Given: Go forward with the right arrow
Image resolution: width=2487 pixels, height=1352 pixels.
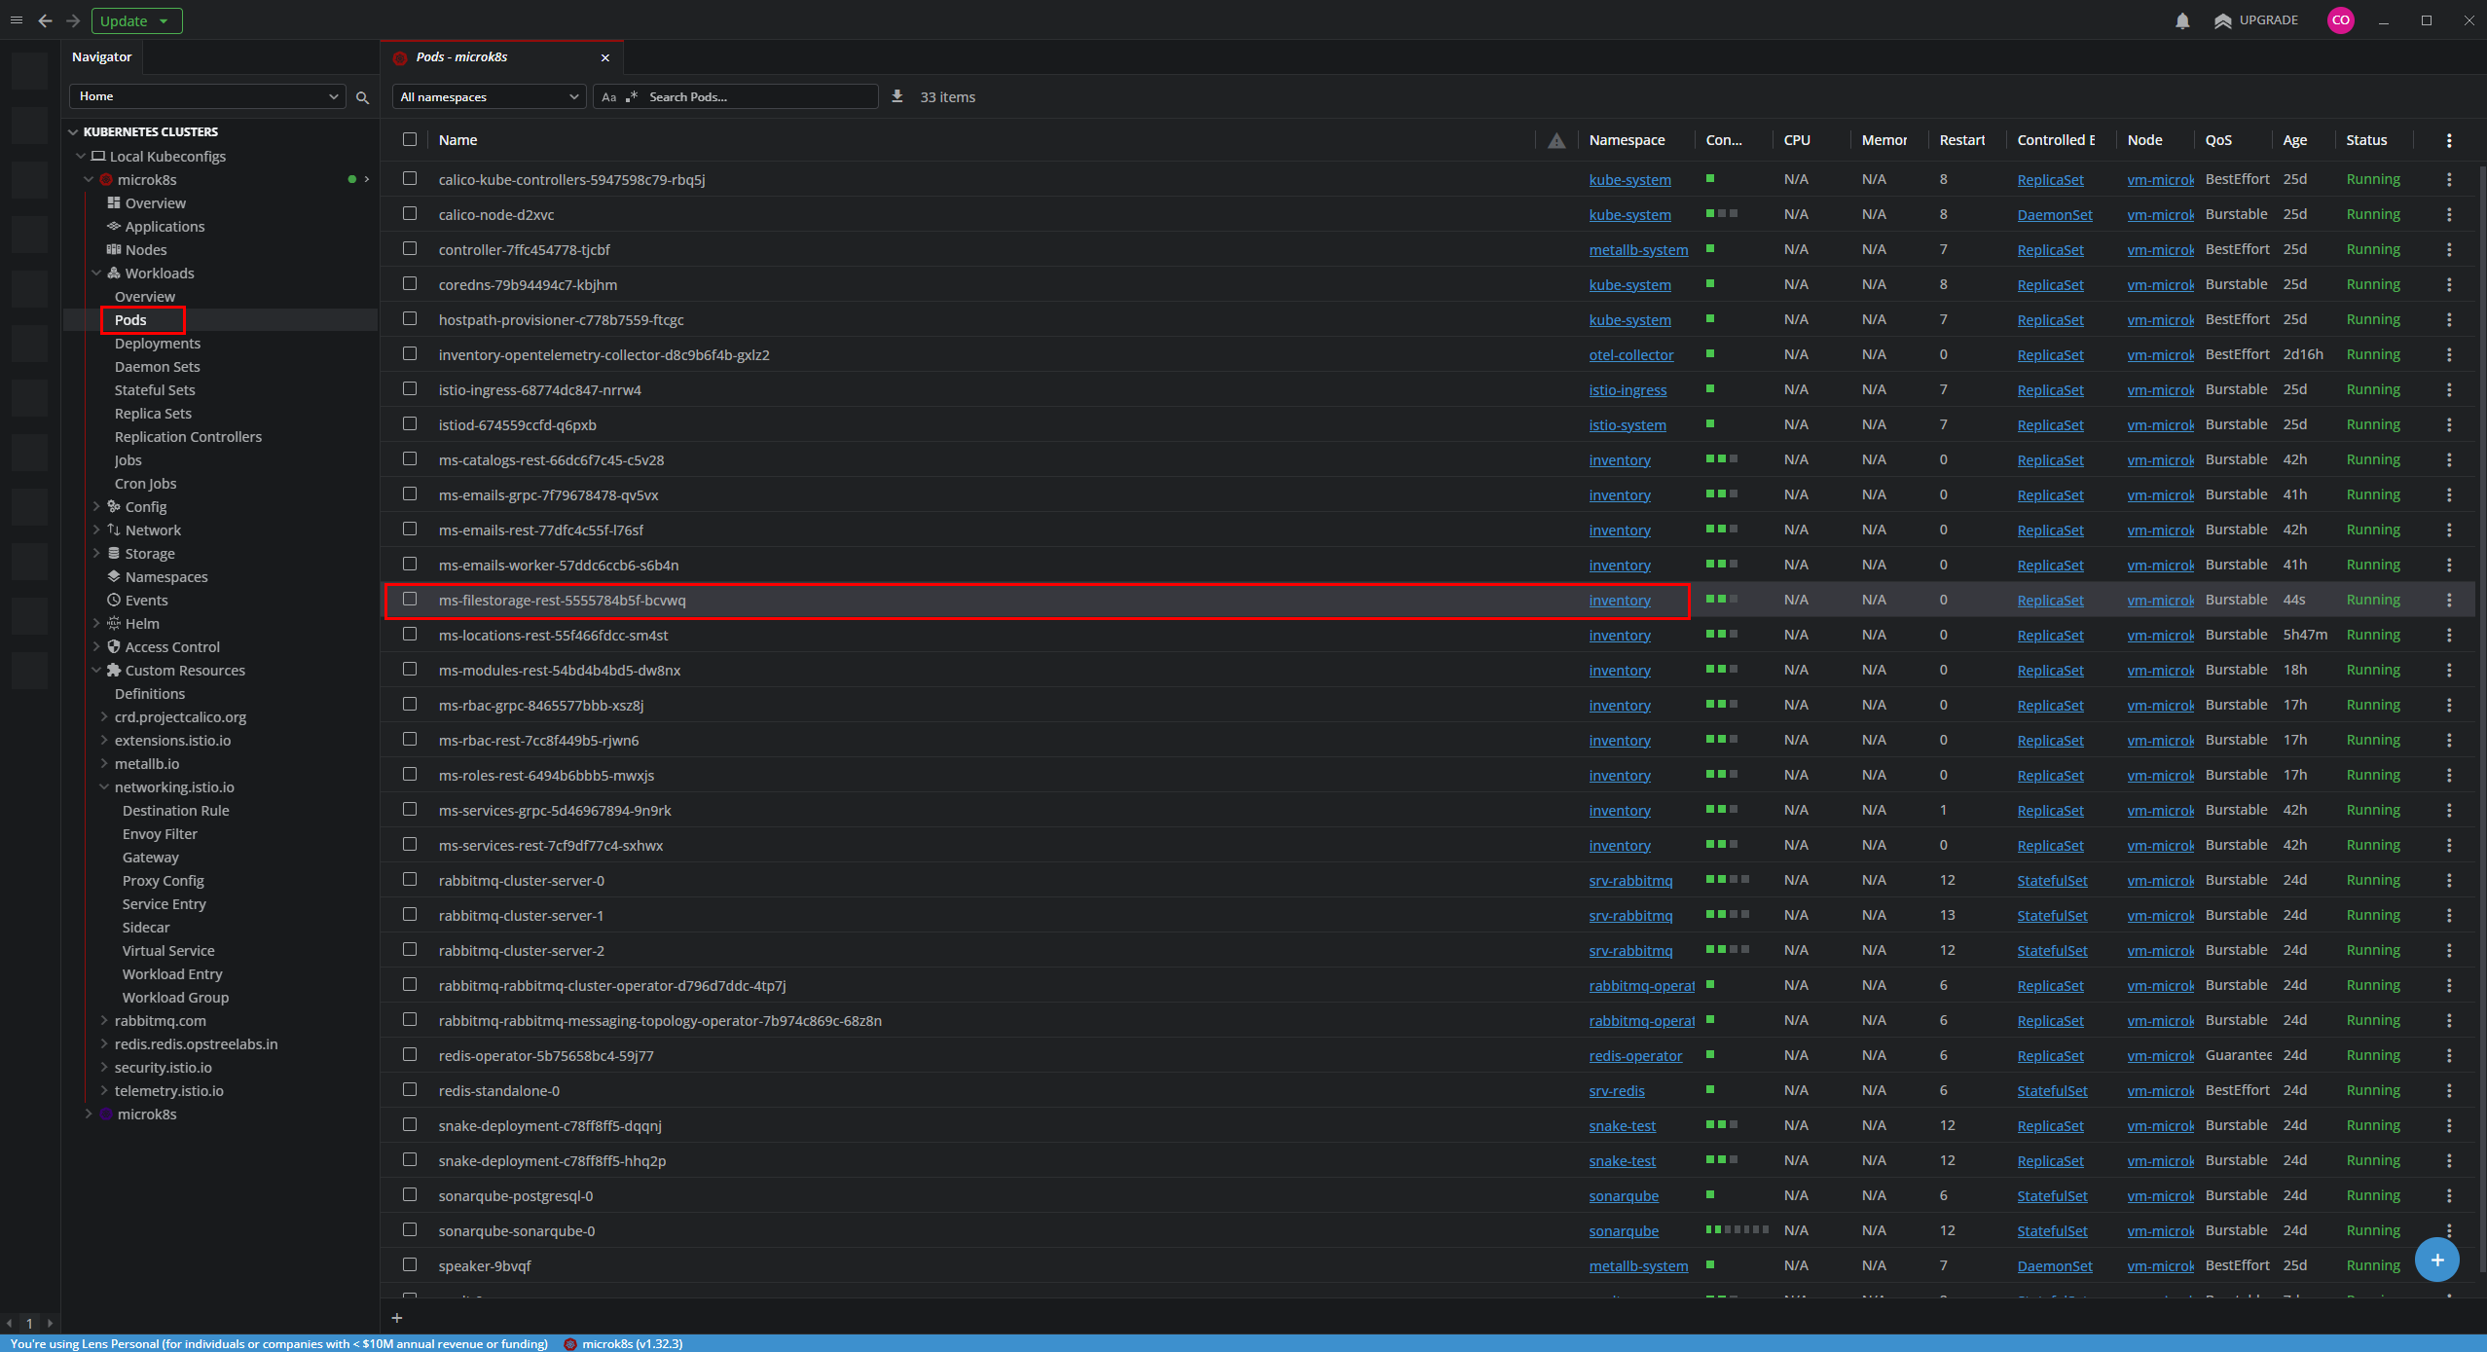Looking at the screenshot, I should pyautogui.click(x=73, y=20).
